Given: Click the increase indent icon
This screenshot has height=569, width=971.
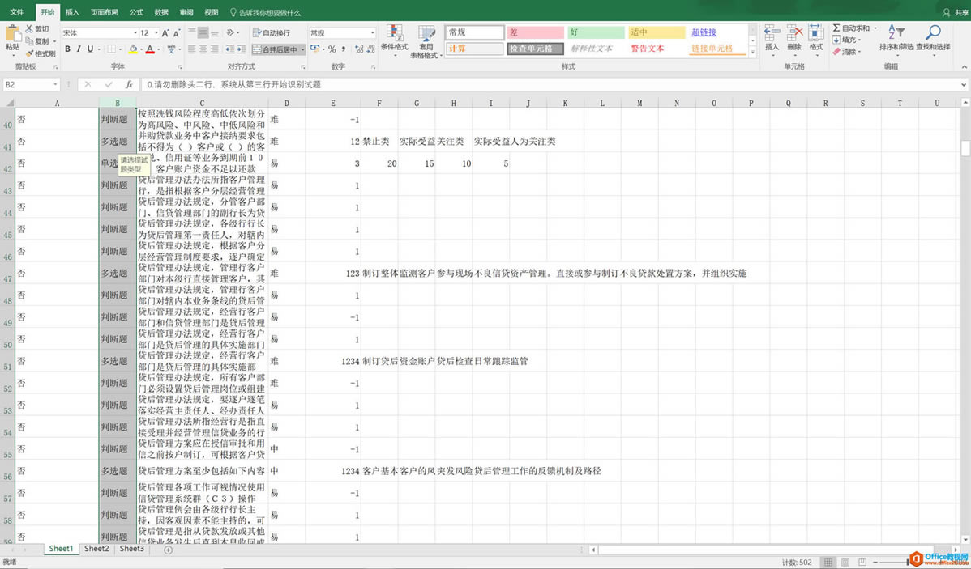Looking at the screenshot, I should 240,49.
